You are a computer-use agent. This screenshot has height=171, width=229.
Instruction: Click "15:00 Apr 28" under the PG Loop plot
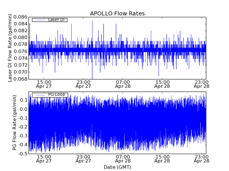point(162,159)
